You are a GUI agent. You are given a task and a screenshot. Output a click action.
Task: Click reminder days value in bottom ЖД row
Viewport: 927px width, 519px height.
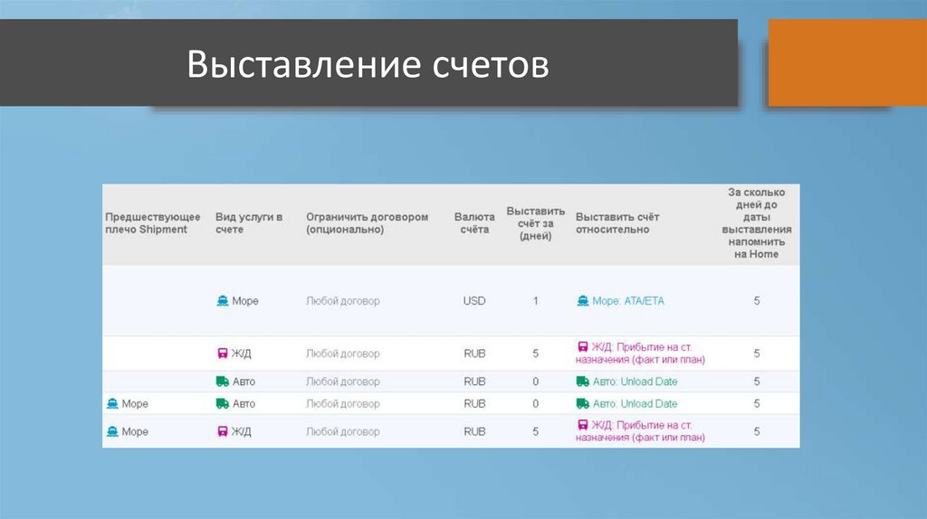click(757, 431)
